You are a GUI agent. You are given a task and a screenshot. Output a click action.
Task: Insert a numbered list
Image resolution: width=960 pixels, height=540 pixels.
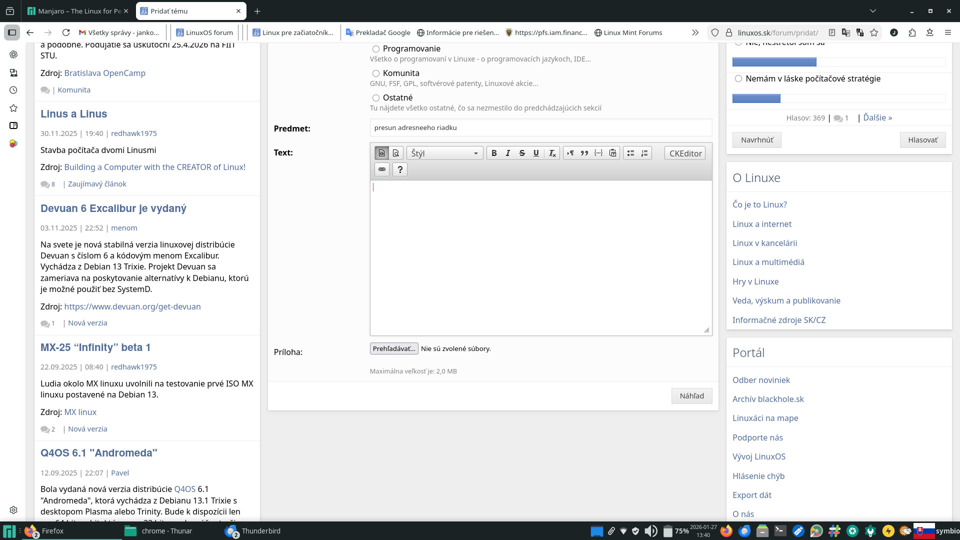[644, 153]
